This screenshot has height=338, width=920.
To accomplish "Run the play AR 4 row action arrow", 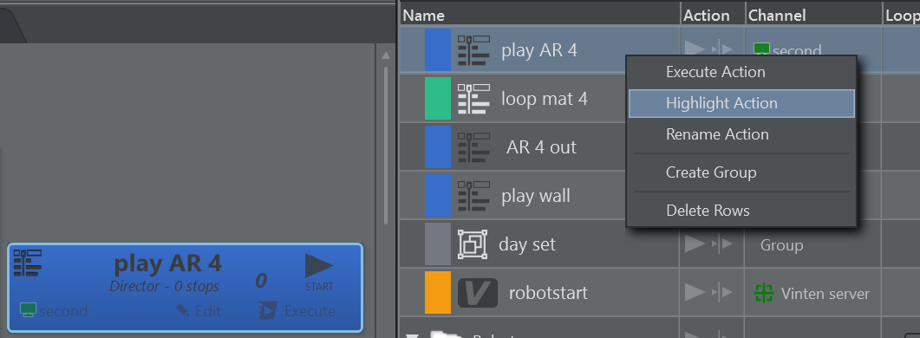I will tap(695, 49).
